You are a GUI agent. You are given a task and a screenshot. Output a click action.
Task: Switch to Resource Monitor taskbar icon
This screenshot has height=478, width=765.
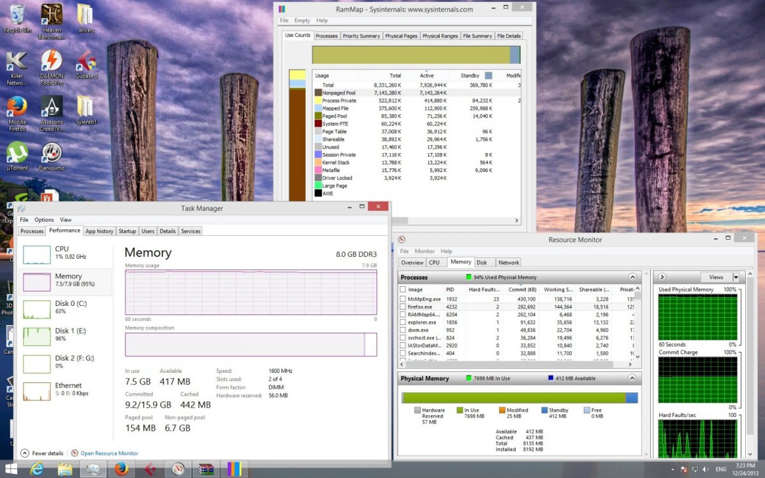pyautogui.click(x=177, y=470)
